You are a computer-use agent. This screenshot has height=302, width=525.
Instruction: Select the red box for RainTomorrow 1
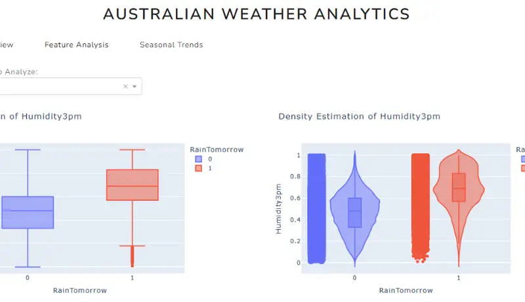pos(133,184)
